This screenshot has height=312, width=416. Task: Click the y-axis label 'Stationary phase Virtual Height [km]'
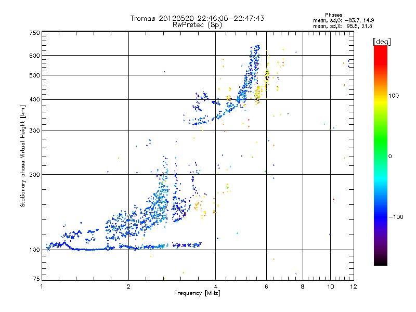pyautogui.click(x=22, y=157)
